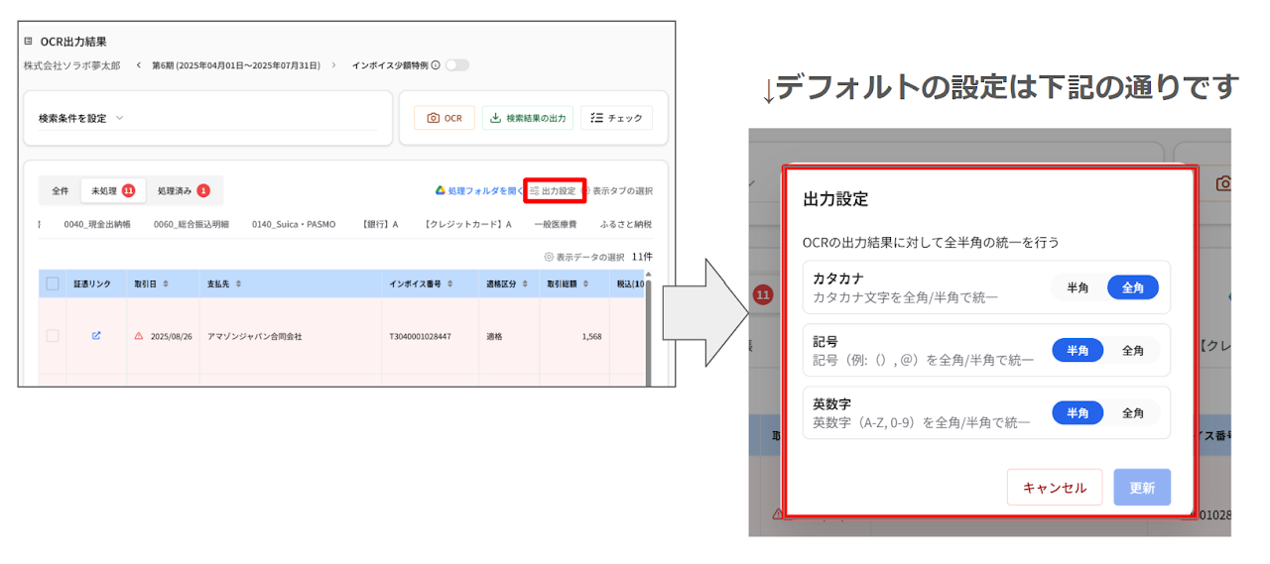Click キャンセル in 出力設定 dialog
The image size is (1270, 564).
pos(1055,488)
